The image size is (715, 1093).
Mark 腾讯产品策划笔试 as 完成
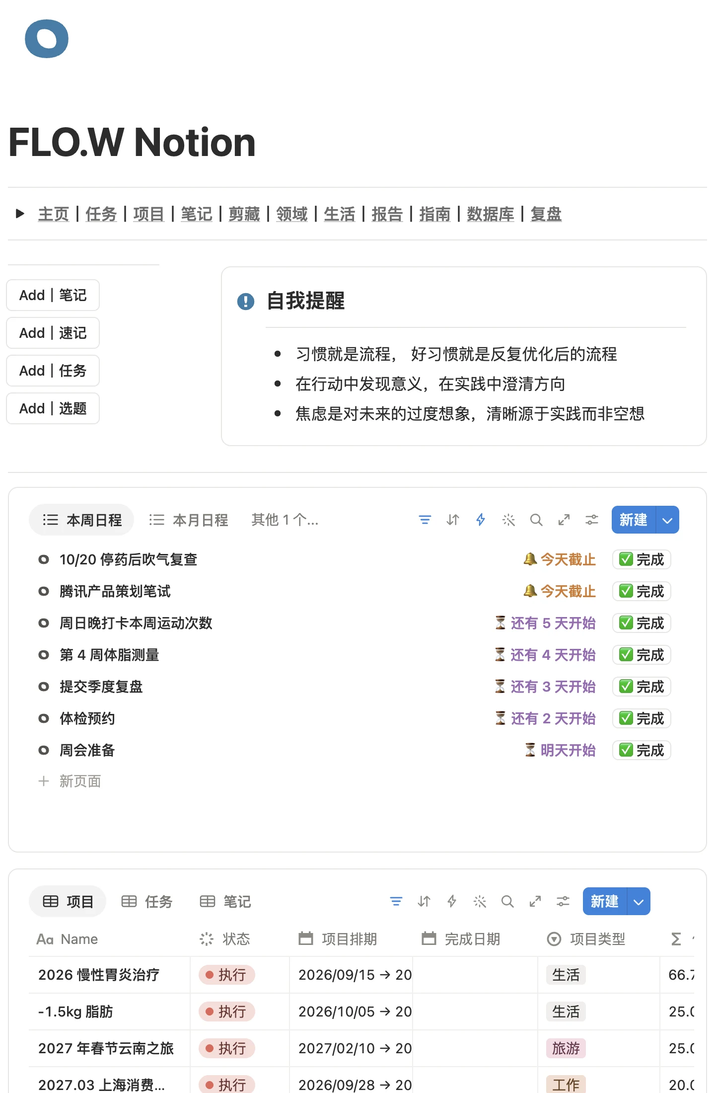[642, 591]
